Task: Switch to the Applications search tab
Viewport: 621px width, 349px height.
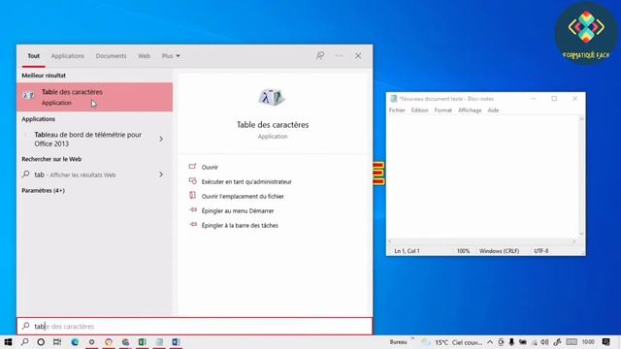Action: pos(68,56)
